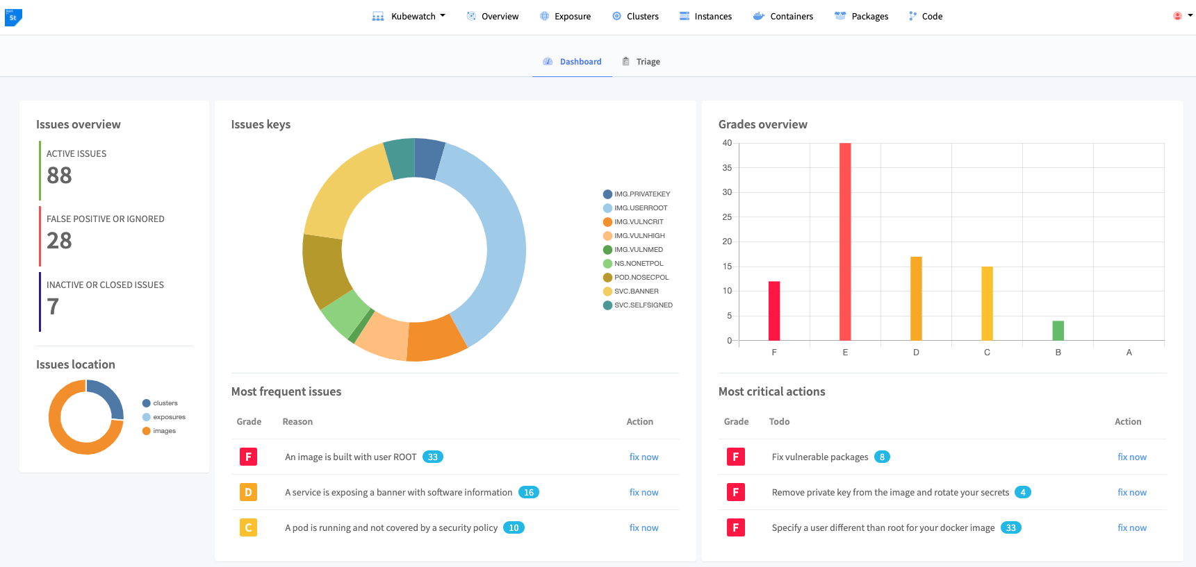Viewport: 1196px width, 567px height.
Task: Expand the user avatar menu
Action: pyautogui.click(x=1182, y=15)
